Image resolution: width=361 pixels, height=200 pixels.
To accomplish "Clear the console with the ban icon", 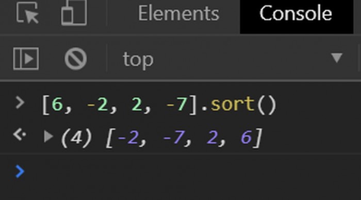I will click(76, 59).
